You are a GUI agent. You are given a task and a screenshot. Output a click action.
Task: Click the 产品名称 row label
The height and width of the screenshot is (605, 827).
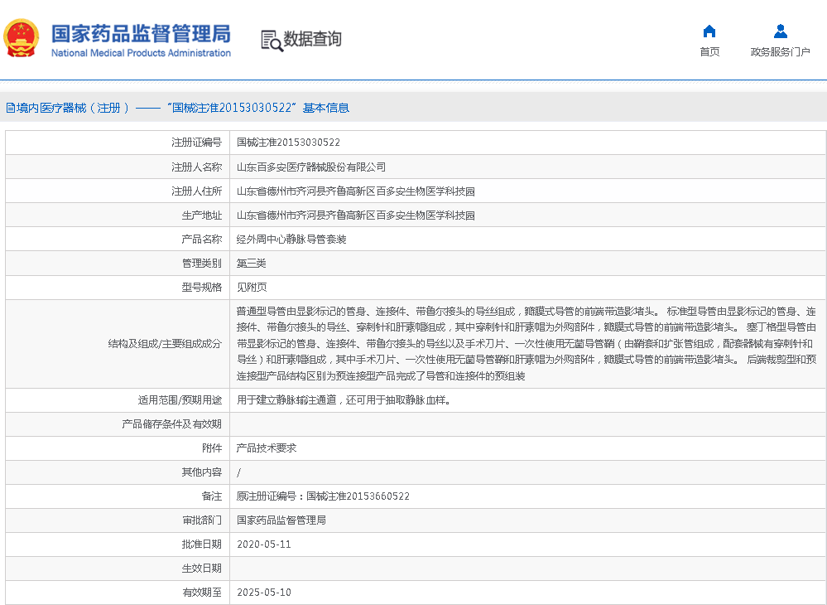coord(201,240)
